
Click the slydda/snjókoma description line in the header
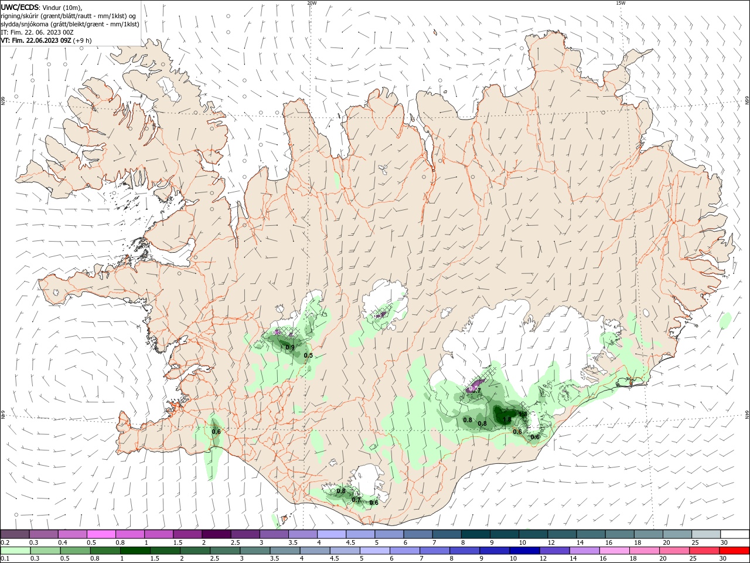click(x=70, y=24)
